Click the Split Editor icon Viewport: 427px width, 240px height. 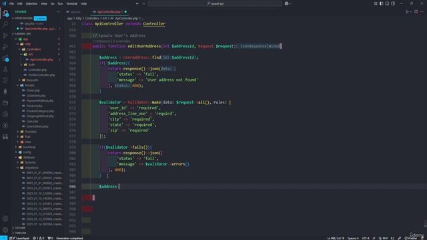pyautogui.click(x=416, y=12)
